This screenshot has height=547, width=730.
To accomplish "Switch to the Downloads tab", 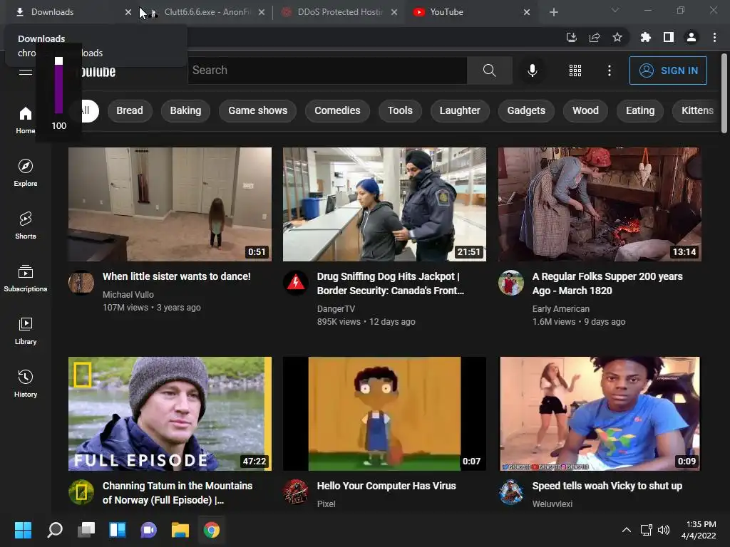I will click(70, 12).
